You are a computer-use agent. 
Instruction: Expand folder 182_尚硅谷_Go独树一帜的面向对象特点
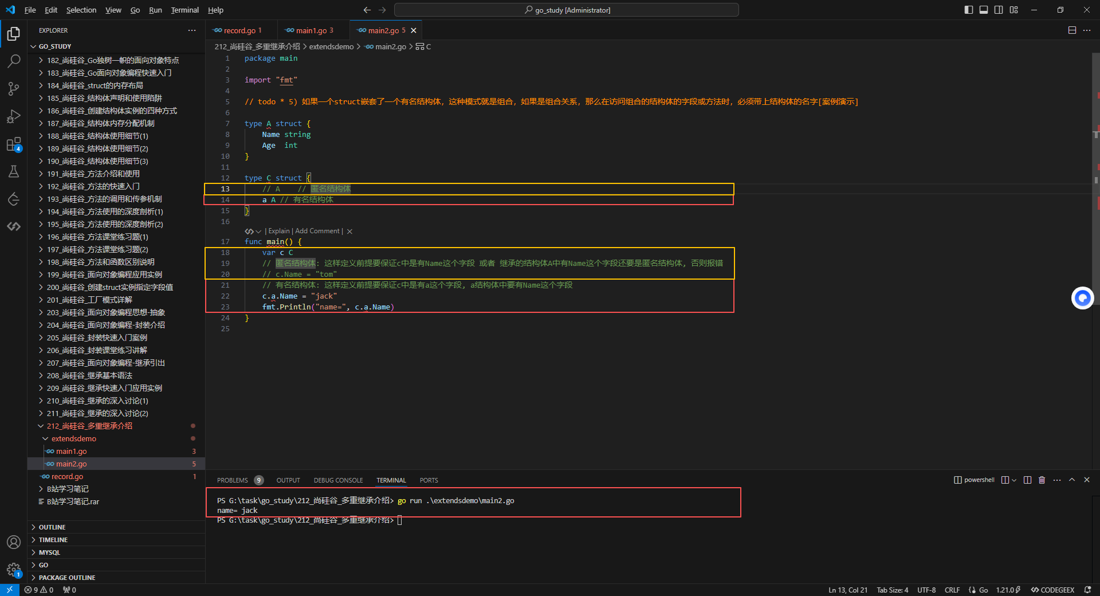[116, 60]
